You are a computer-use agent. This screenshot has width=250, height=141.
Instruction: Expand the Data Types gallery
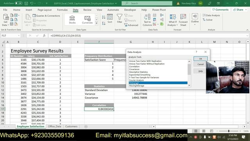click(96, 23)
